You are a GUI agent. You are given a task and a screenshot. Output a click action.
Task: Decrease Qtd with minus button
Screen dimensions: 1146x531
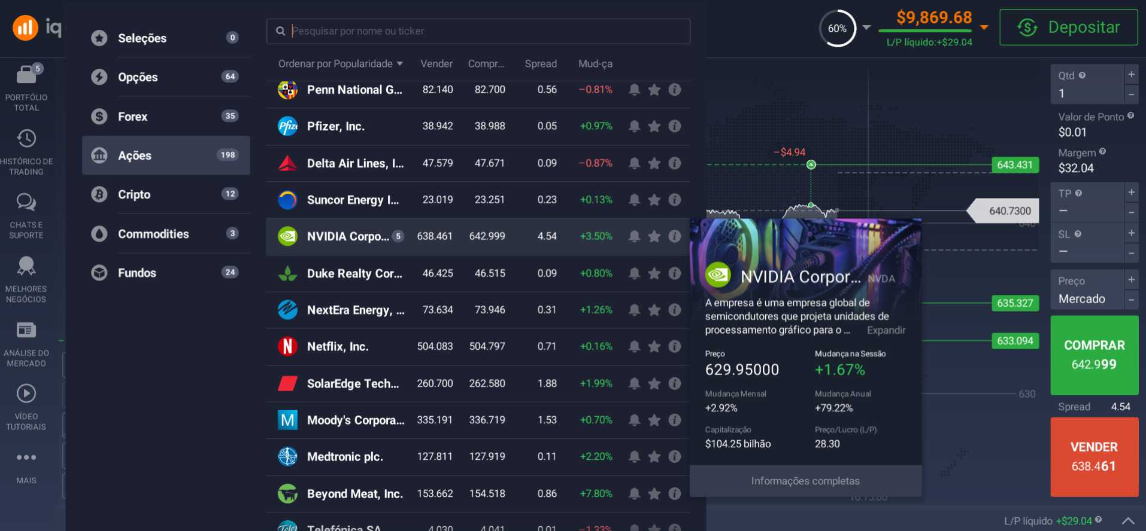[x=1132, y=94]
